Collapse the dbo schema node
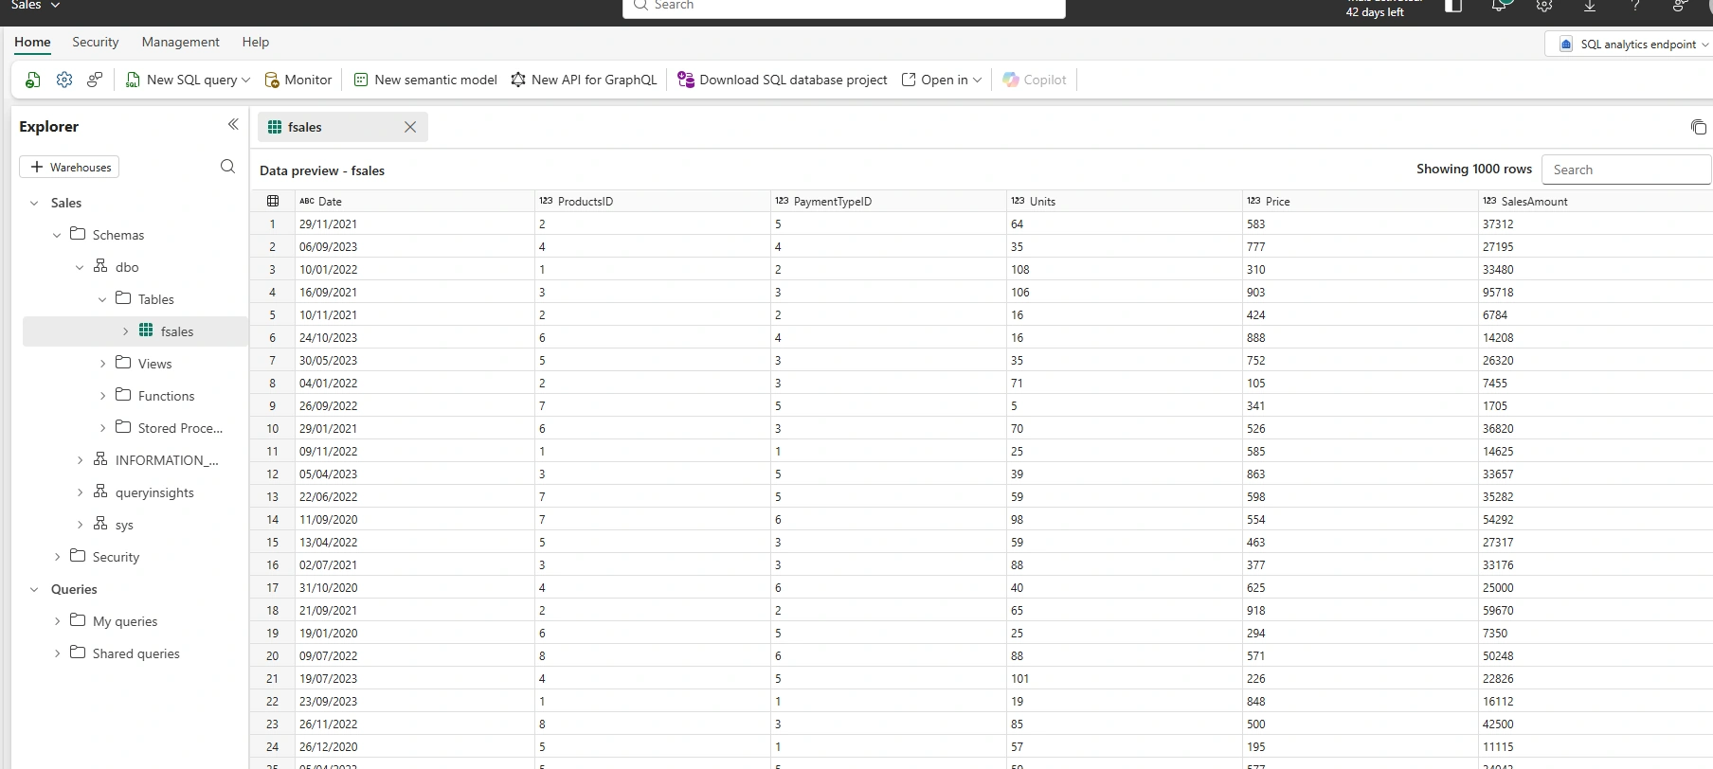1713x769 pixels. click(x=80, y=267)
